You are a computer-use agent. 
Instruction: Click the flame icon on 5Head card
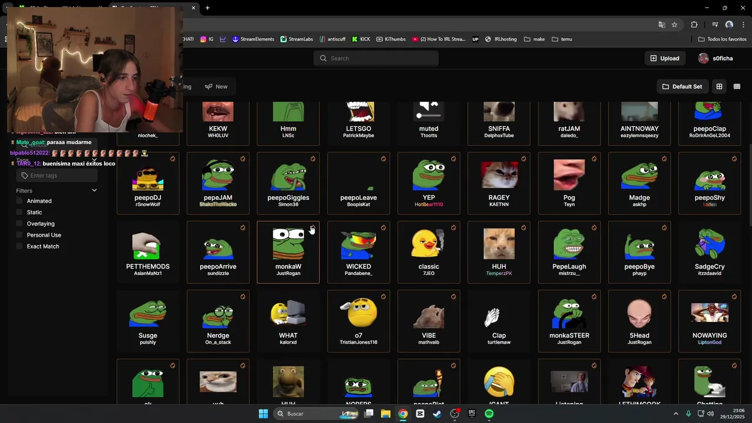point(664,297)
